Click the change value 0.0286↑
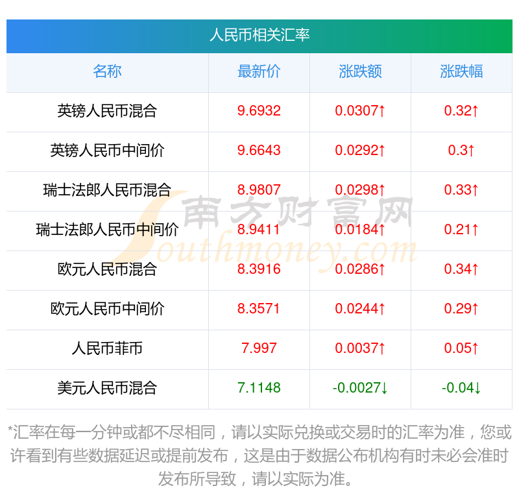Viewport: 519px width, 499px height. pos(360,269)
